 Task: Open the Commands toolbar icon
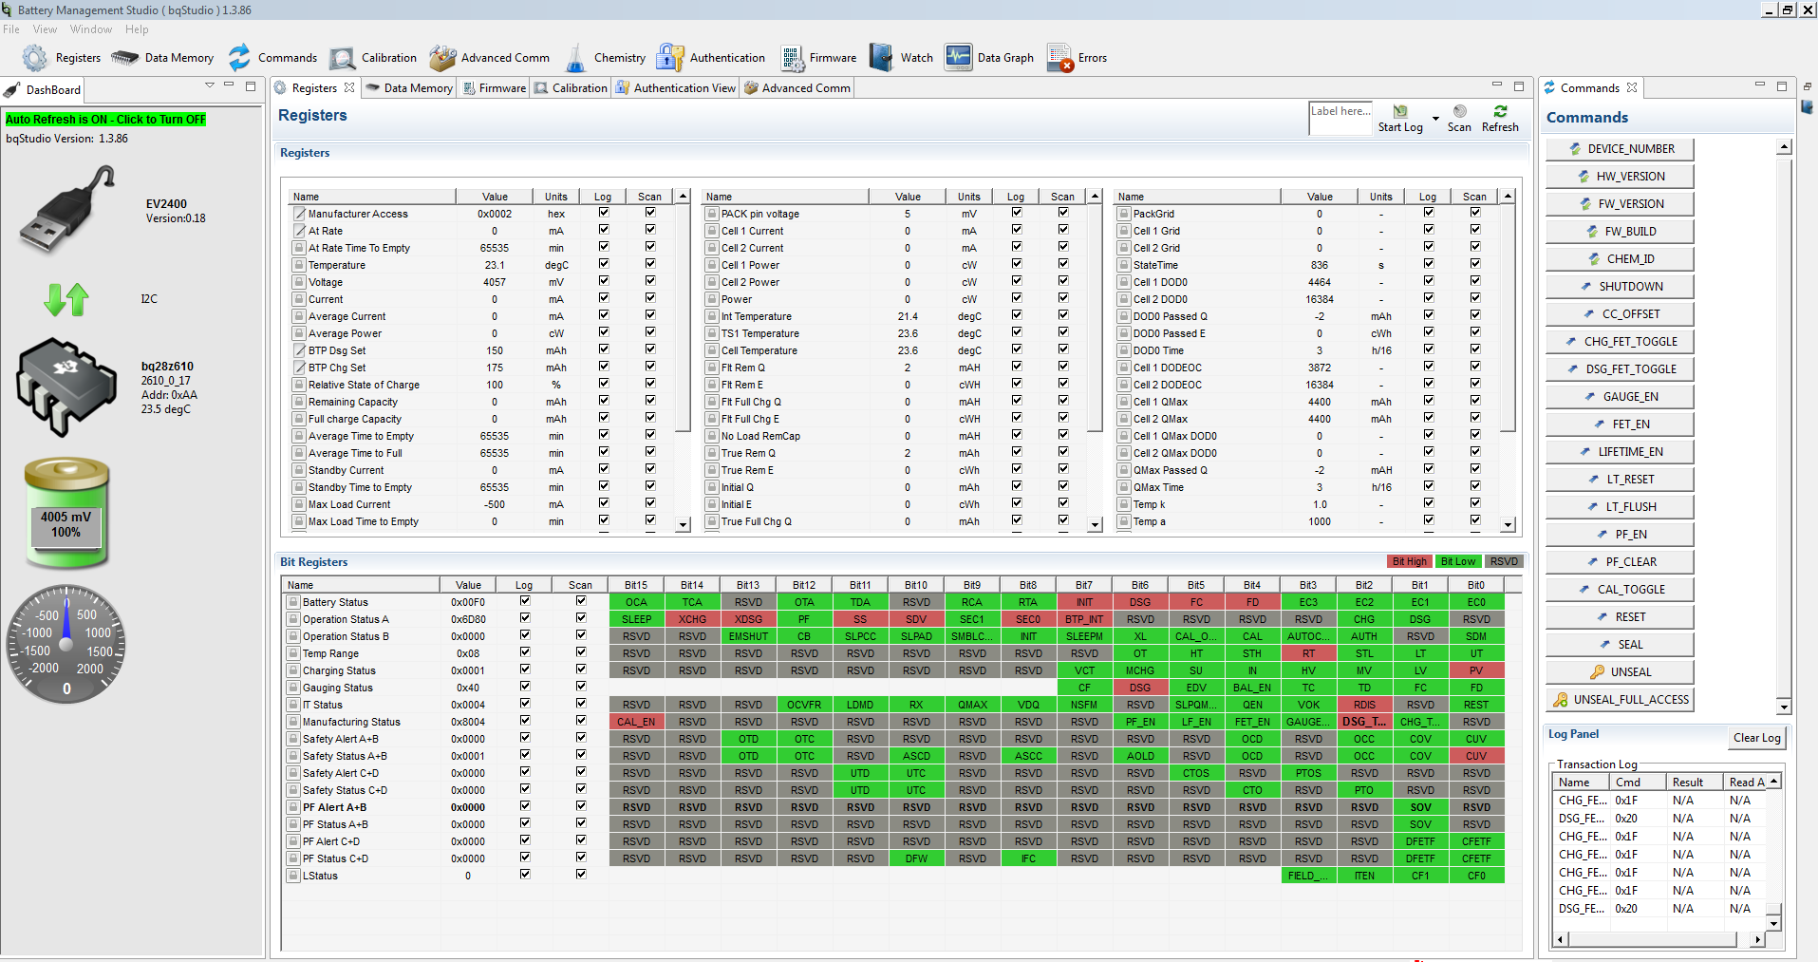tap(239, 58)
